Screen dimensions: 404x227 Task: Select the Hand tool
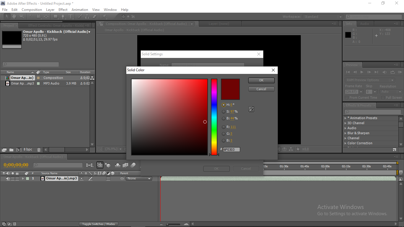pos(14,17)
